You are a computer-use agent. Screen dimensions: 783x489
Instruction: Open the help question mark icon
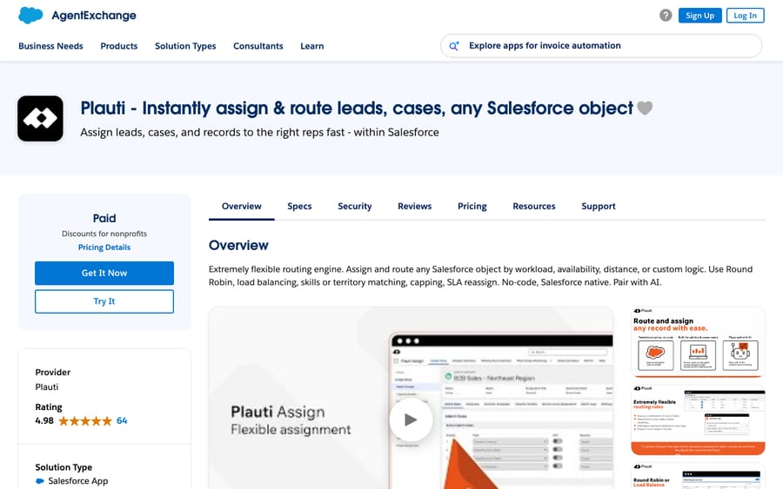point(666,16)
